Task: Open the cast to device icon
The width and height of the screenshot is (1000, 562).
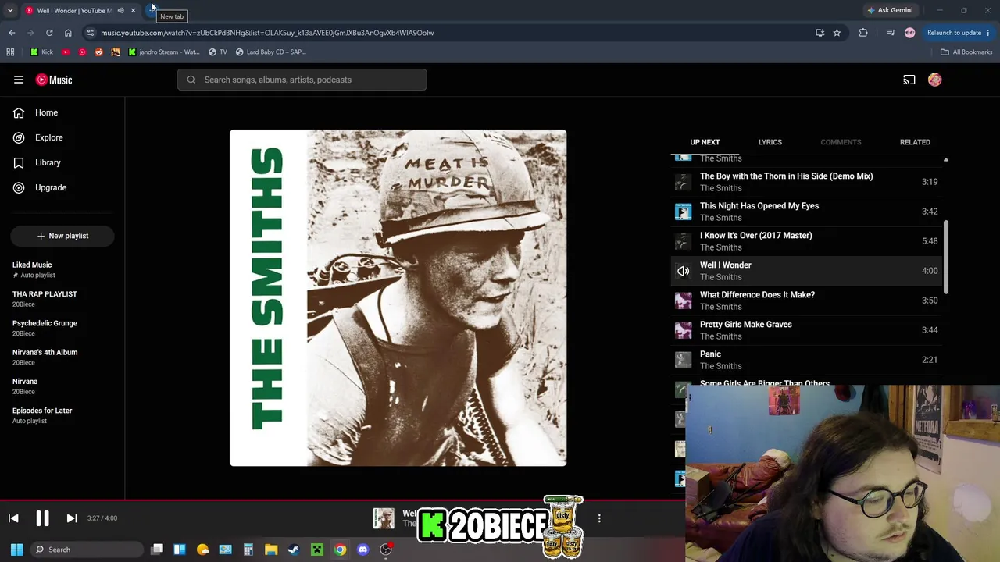Action: [909, 80]
